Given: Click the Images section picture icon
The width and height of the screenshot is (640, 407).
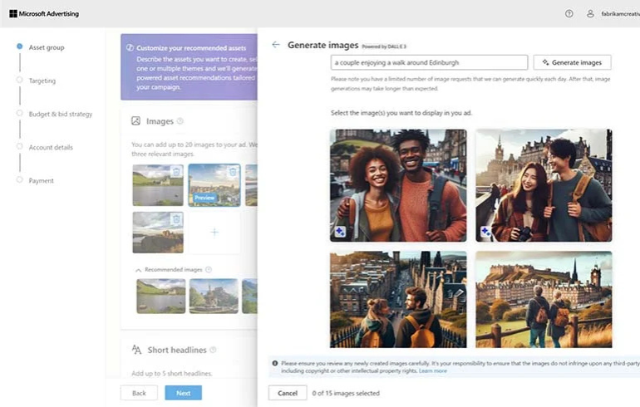Looking at the screenshot, I should tap(136, 120).
